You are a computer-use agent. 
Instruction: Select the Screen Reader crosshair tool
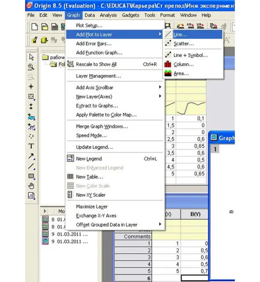click(x=31, y=87)
